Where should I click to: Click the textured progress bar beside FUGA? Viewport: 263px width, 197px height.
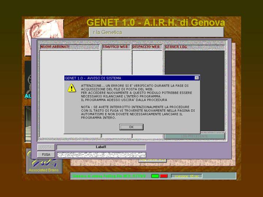click(101, 155)
